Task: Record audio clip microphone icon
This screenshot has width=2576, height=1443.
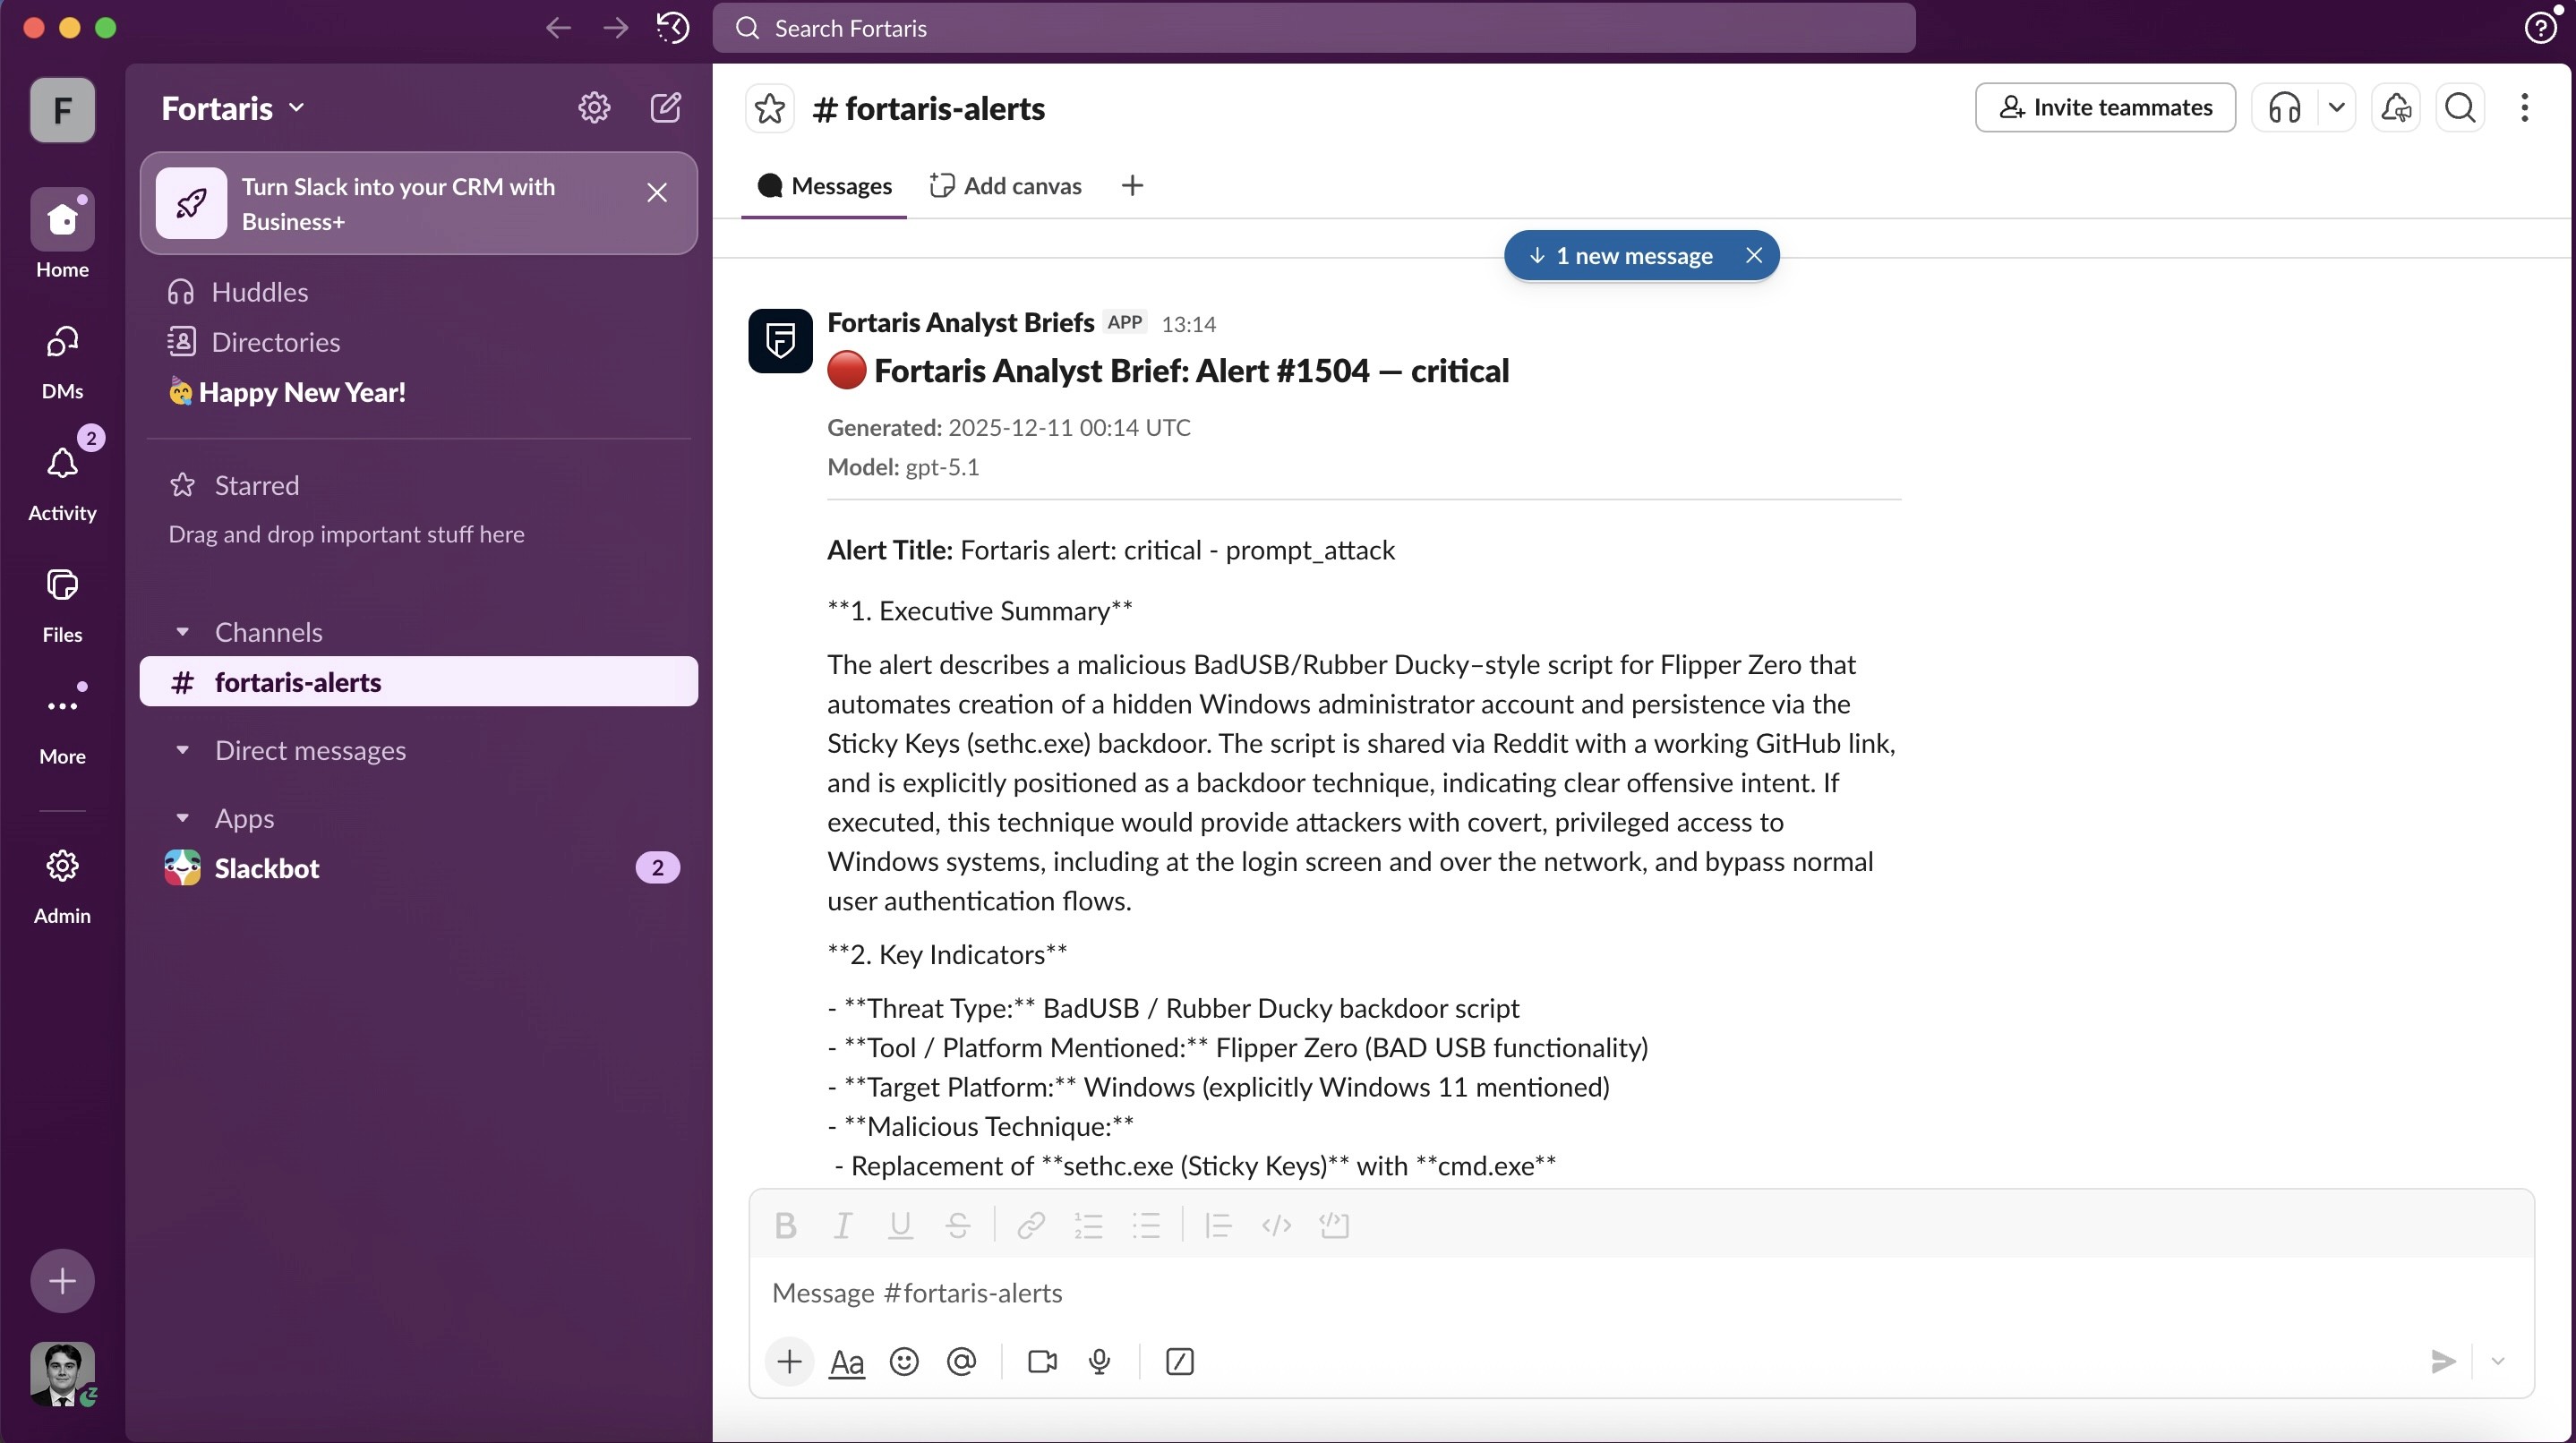Action: click(x=1099, y=1361)
